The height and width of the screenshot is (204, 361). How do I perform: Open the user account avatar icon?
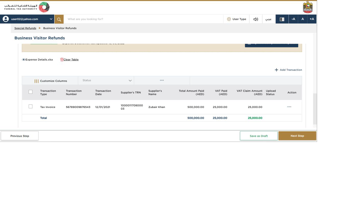[6, 19]
